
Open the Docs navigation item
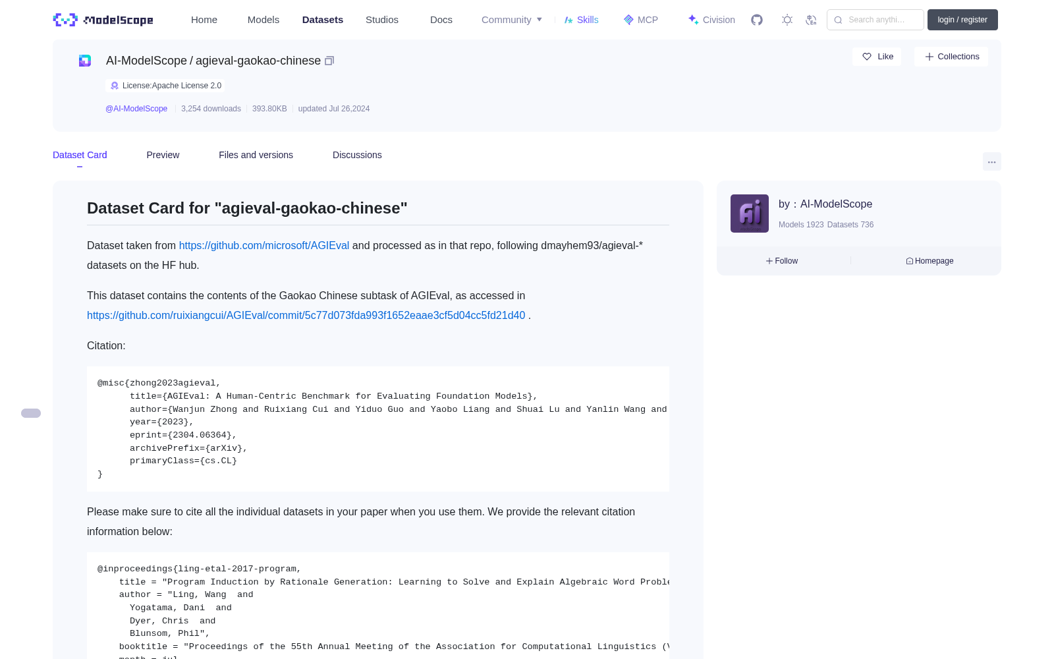pyautogui.click(x=441, y=20)
